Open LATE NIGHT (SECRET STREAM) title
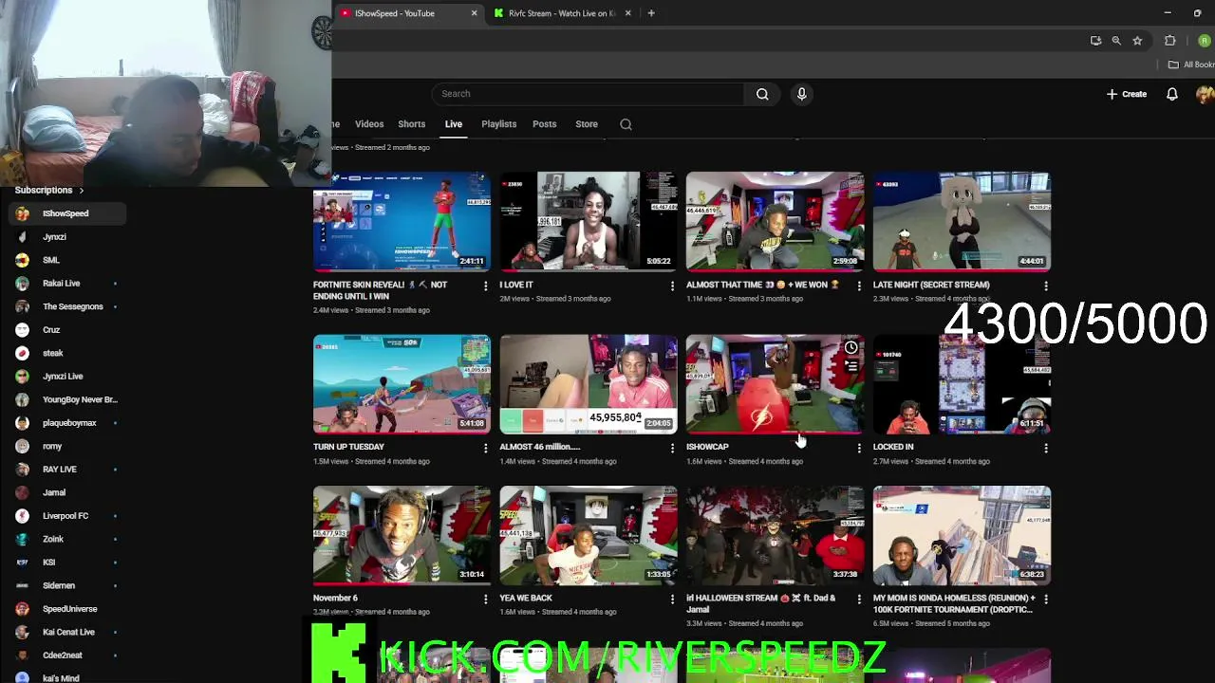 tap(931, 285)
